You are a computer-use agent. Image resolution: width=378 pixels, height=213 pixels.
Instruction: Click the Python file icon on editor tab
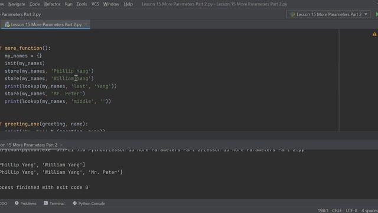(7, 25)
